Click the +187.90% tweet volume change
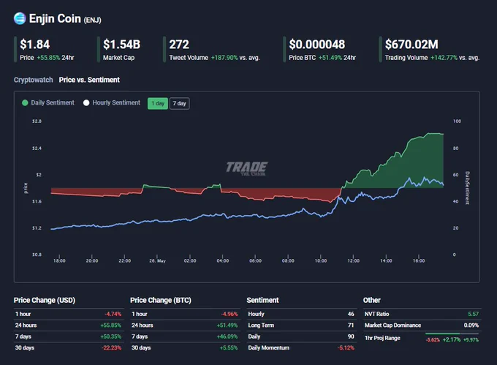 tap(224, 58)
